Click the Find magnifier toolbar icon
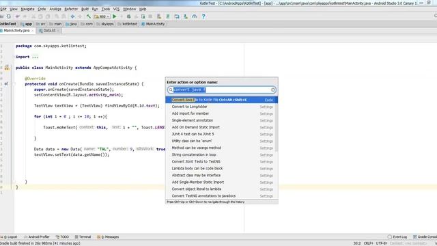437x246 pixels. point(57,16)
